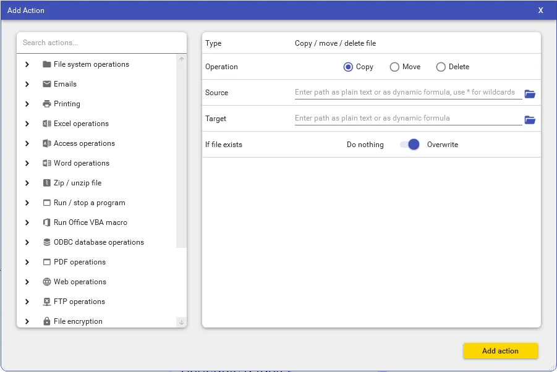Browse for Source path folder icon

530,94
